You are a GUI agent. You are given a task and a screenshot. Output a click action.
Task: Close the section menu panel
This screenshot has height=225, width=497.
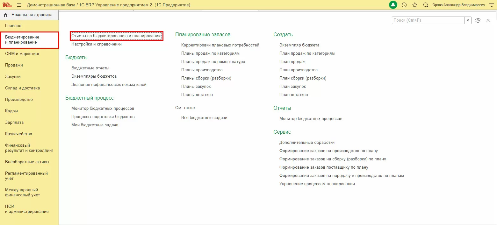(488, 20)
